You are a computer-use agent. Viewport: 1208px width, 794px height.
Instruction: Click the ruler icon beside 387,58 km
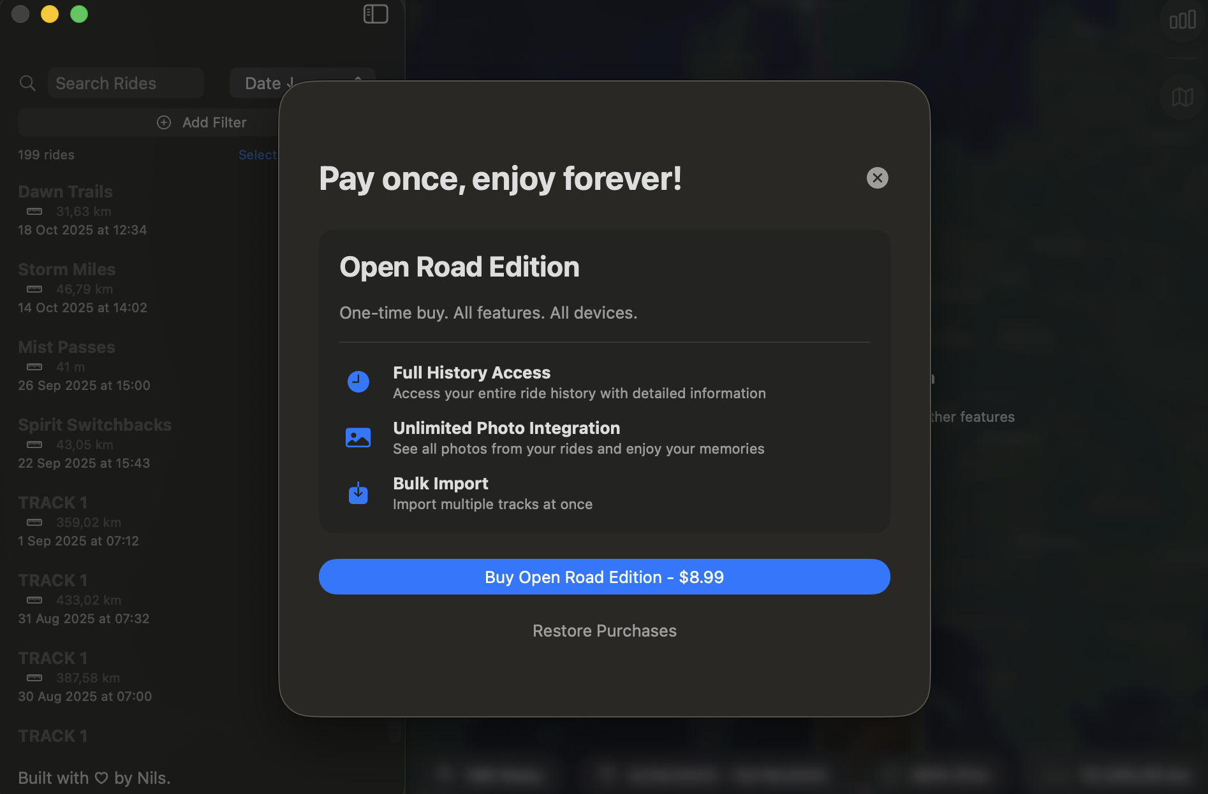click(34, 678)
